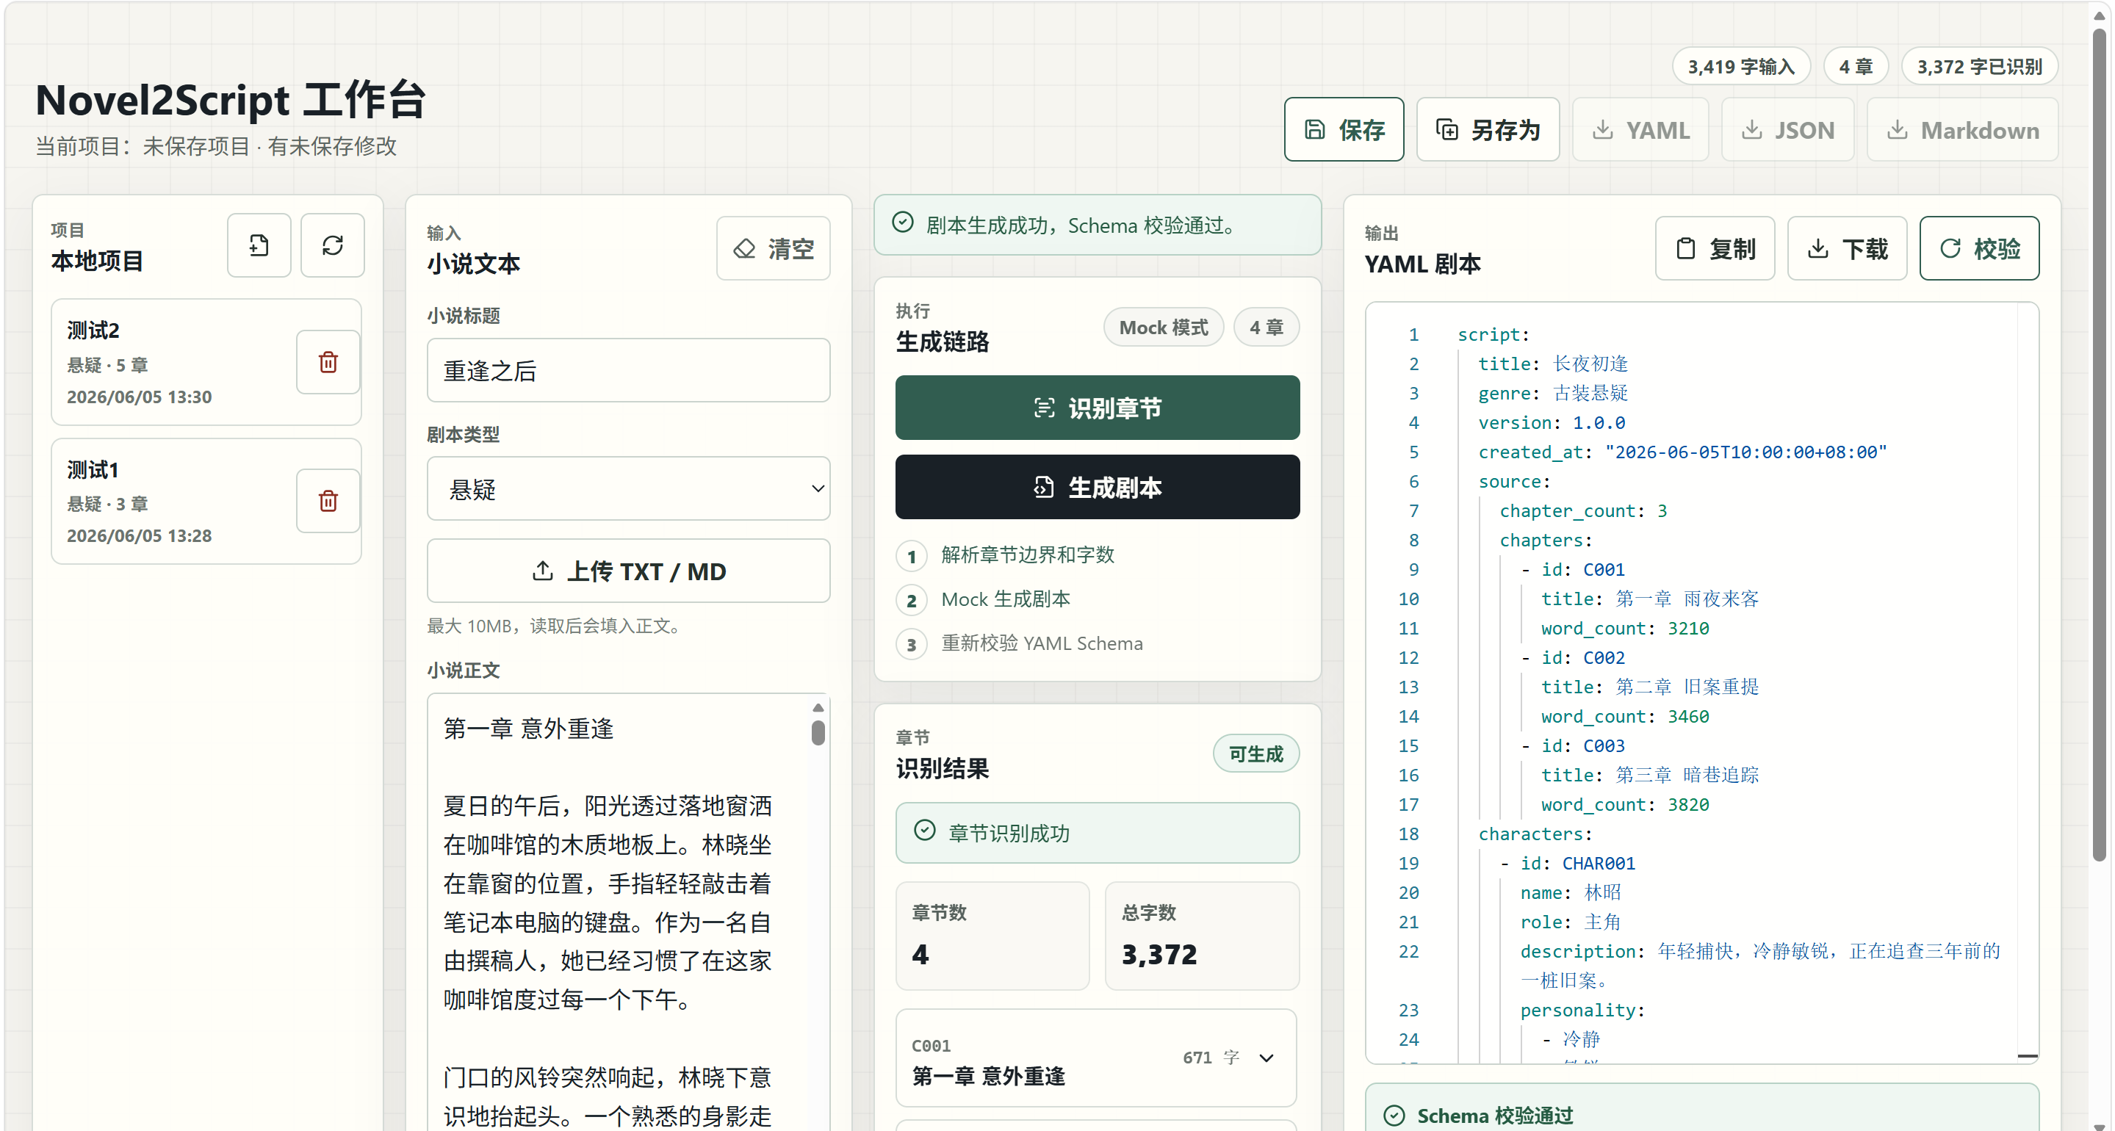
Task: Download the YAML script with 下载
Action: (x=1848, y=248)
